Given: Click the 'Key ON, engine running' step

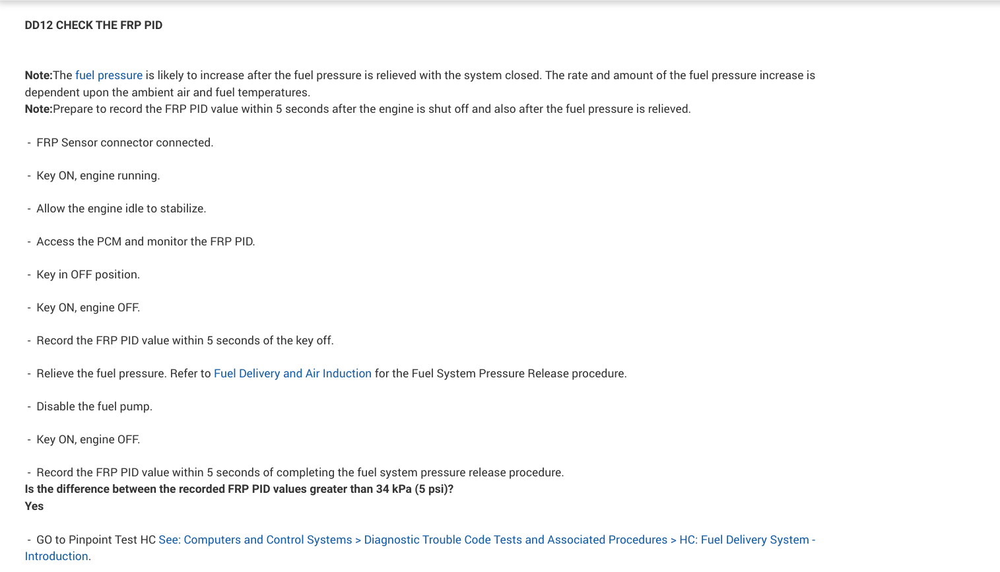Looking at the screenshot, I should click(98, 175).
